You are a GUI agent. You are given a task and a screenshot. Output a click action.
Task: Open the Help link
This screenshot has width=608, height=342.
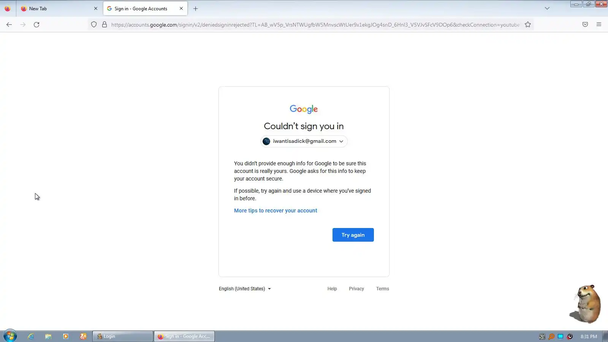pos(332,289)
